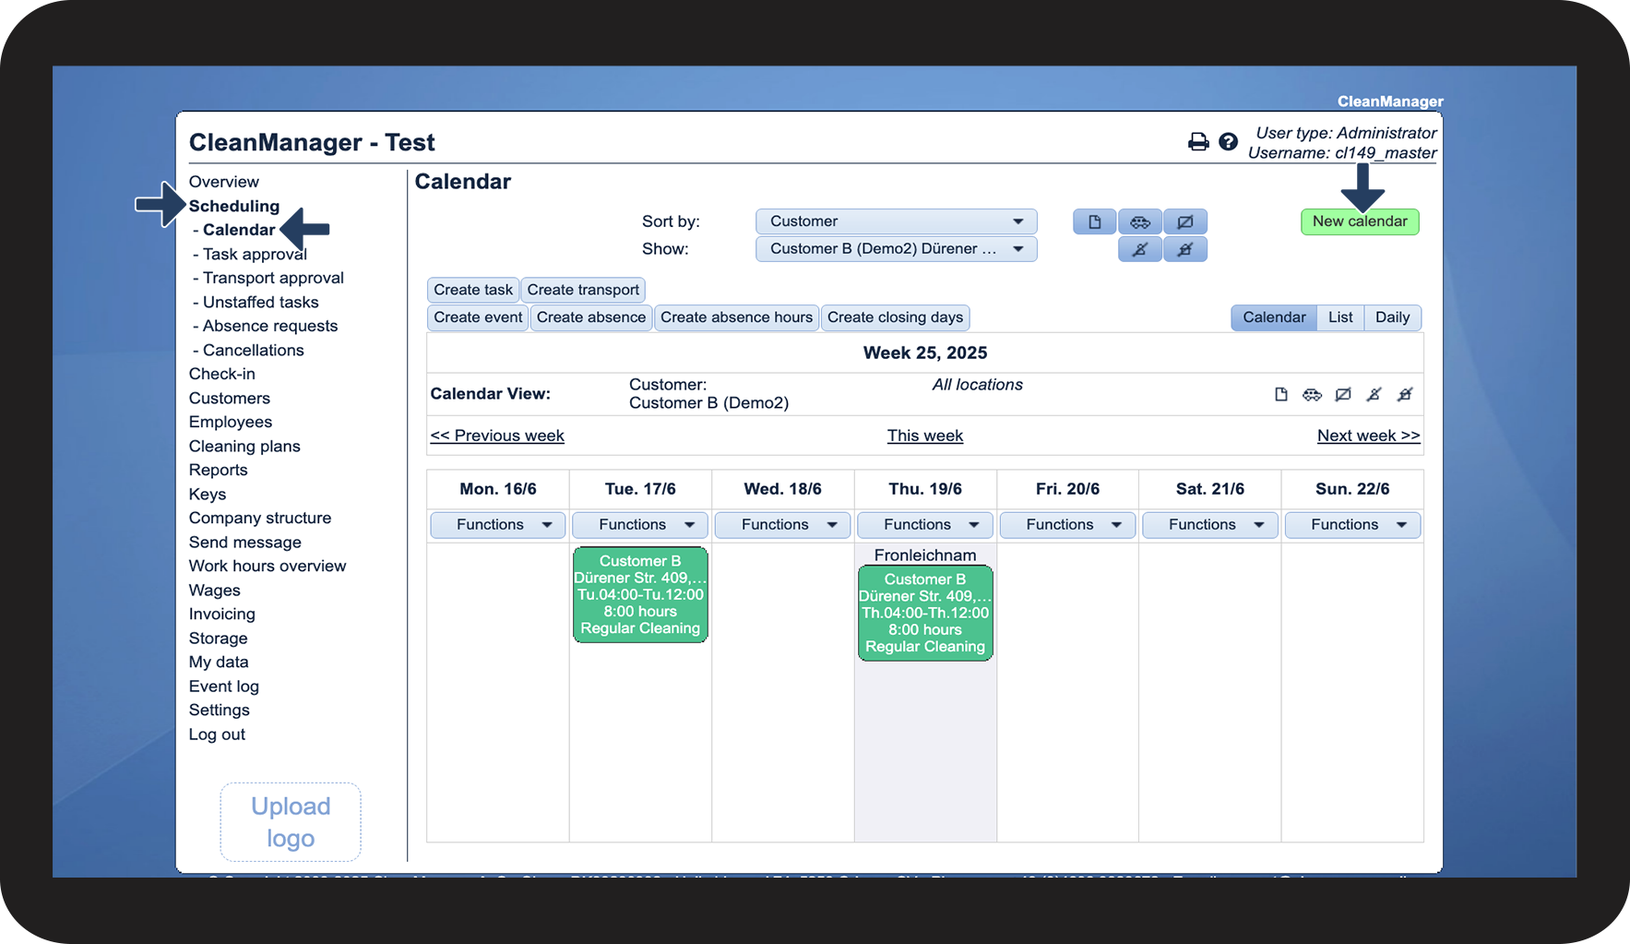Screen dimensions: 1630x944
Task: Open Functions dropdown for Mon. 16/6
Action: click(x=498, y=525)
